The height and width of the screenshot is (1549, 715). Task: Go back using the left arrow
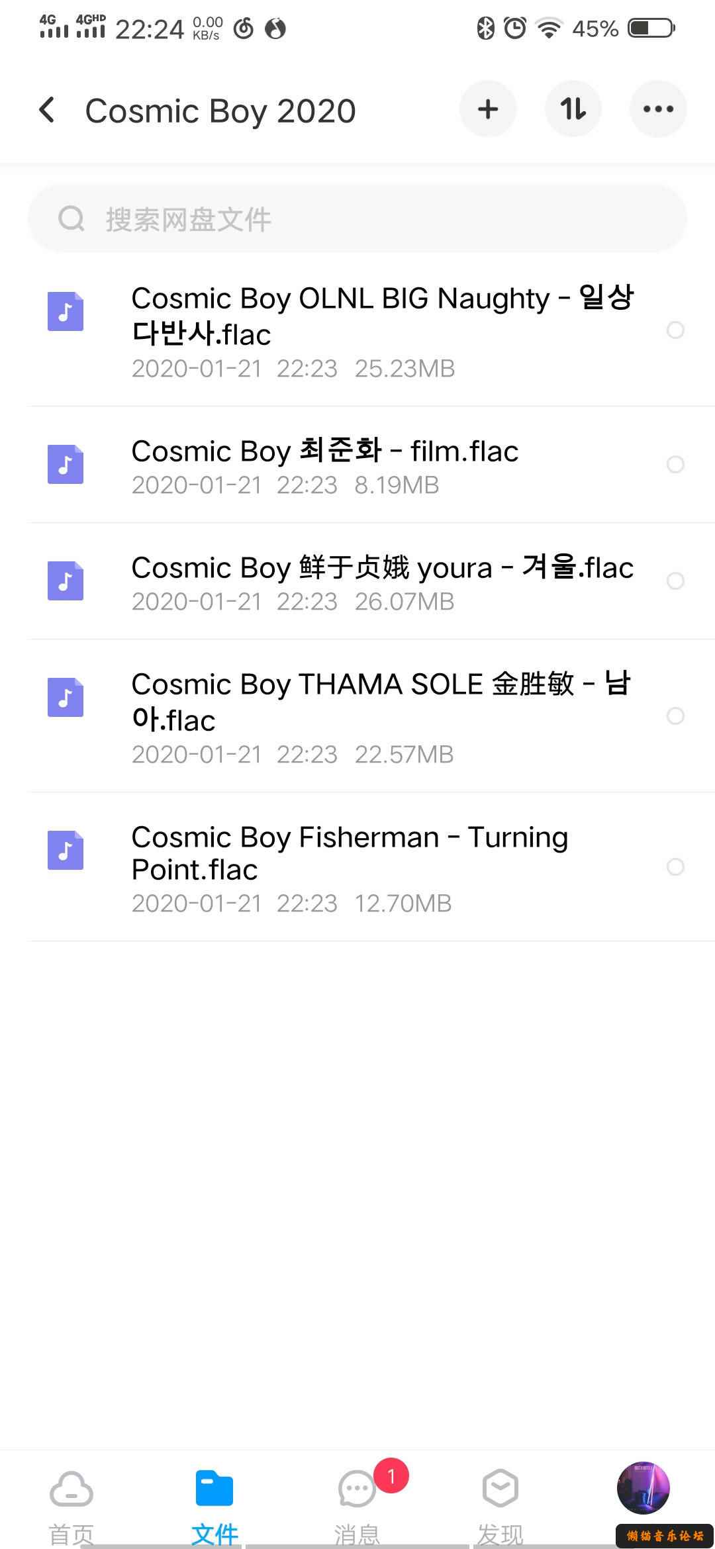pos(47,110)
